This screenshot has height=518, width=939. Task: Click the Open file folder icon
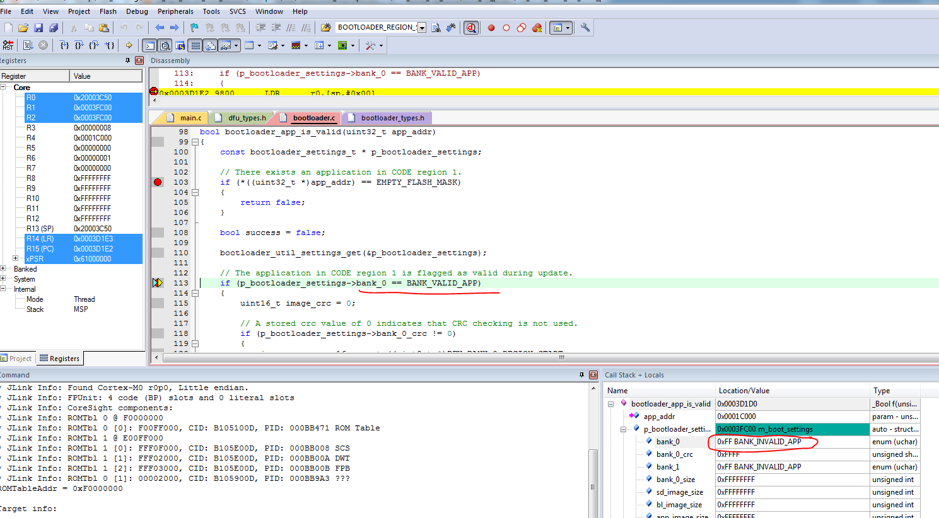pos(23,28)
